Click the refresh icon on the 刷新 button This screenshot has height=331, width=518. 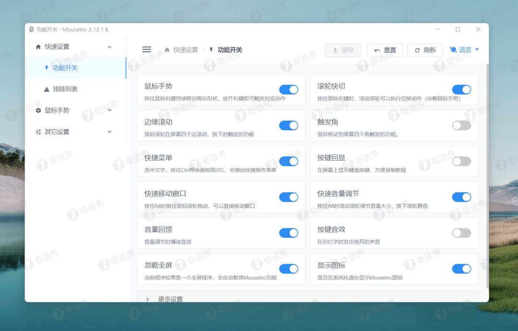pos(417,50)
